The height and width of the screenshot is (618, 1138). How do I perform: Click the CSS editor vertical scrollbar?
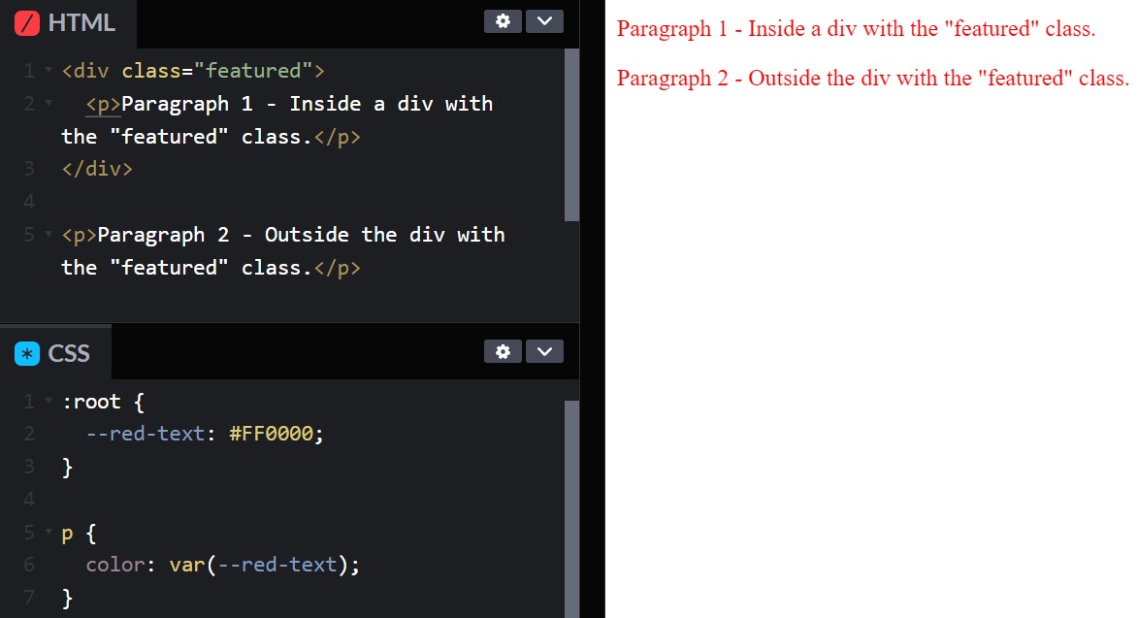click(x=571, y=509)
